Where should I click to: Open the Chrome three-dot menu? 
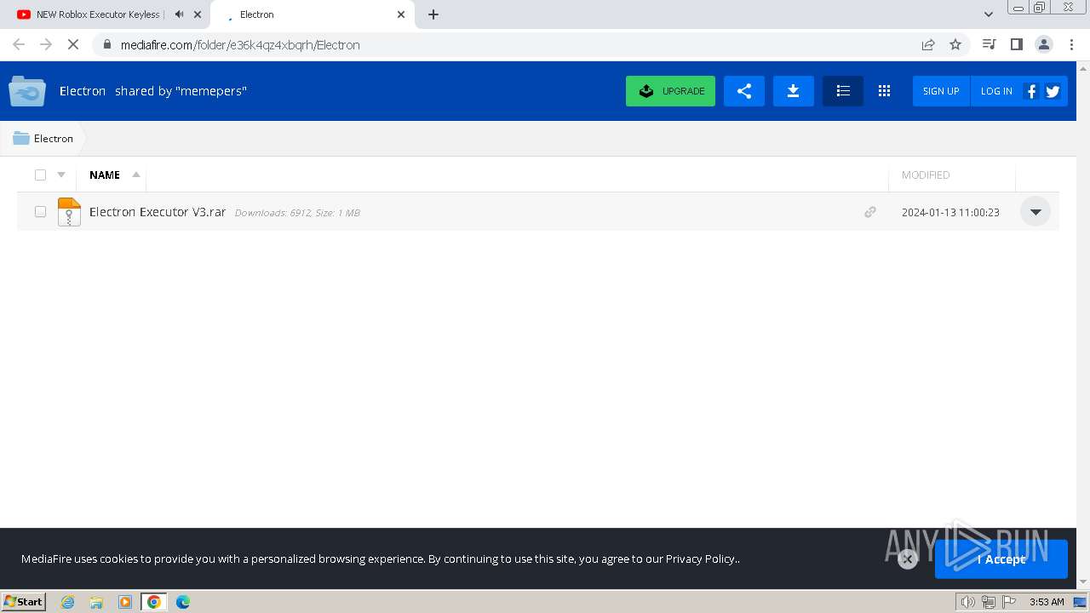point(1071,44)
